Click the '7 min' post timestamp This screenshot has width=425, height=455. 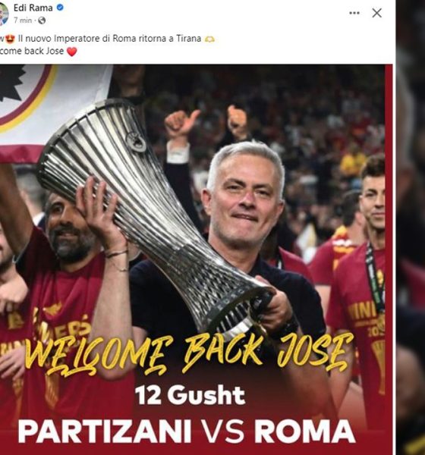coord(23,20)
